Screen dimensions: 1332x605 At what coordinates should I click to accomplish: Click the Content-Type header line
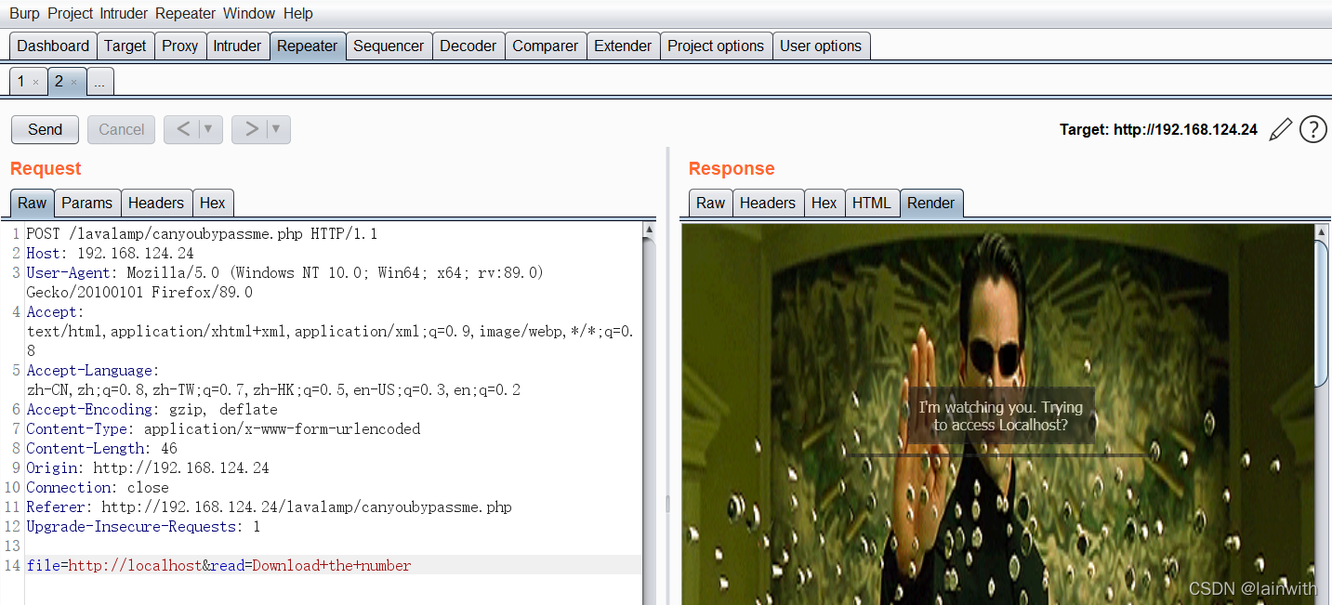(223, 429)
